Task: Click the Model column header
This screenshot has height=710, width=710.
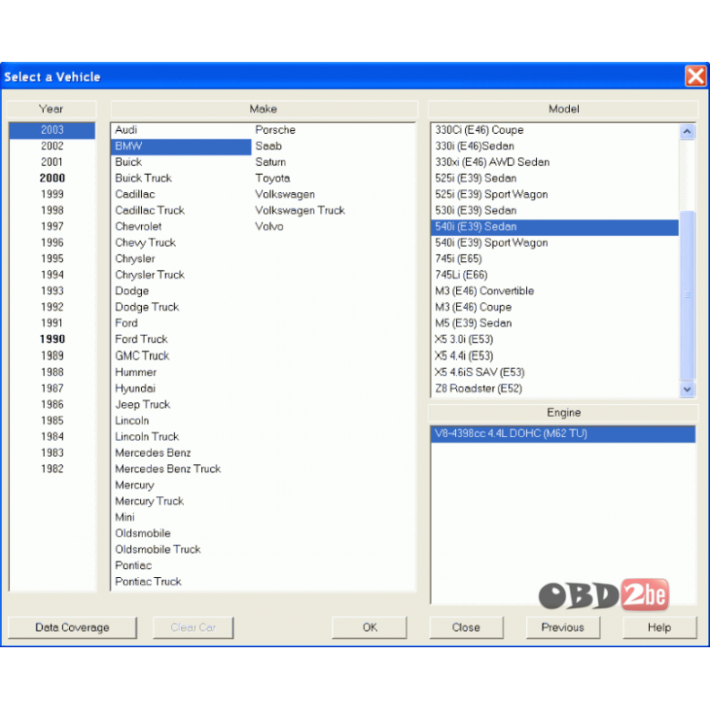Action: 563,108
